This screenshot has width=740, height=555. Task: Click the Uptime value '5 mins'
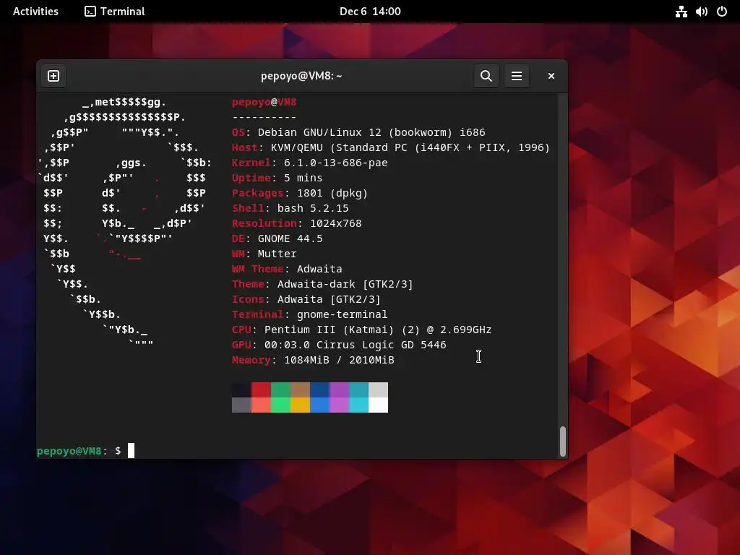tap(303, 178)
